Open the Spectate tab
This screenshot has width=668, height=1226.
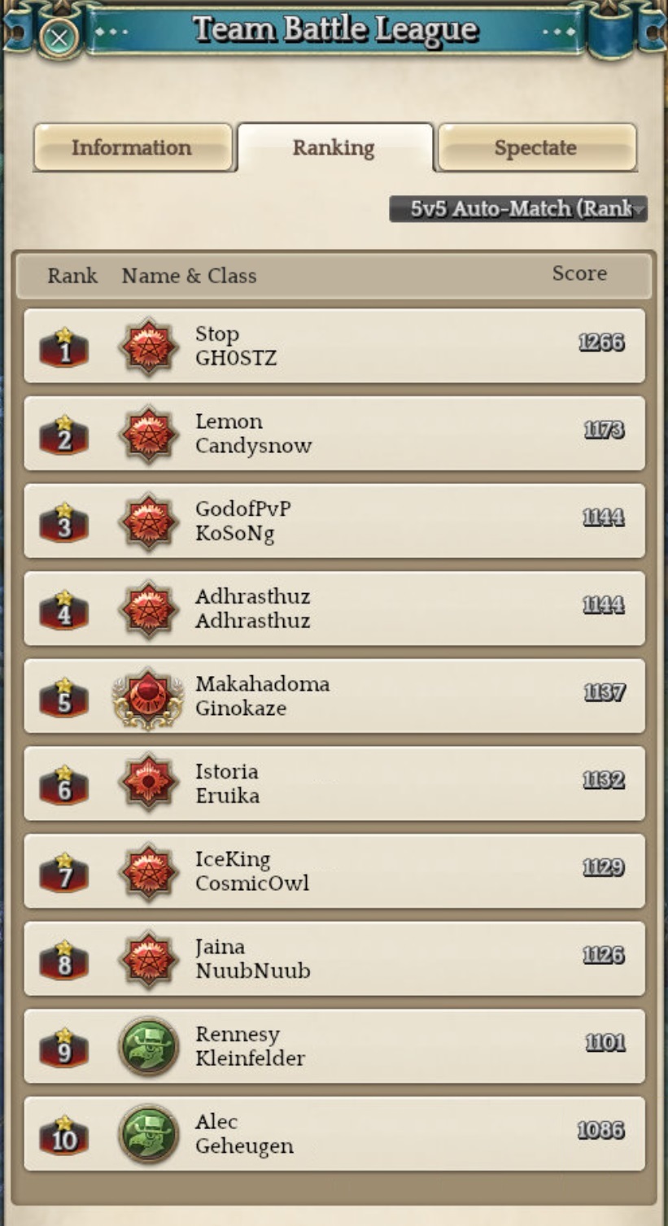536,147
